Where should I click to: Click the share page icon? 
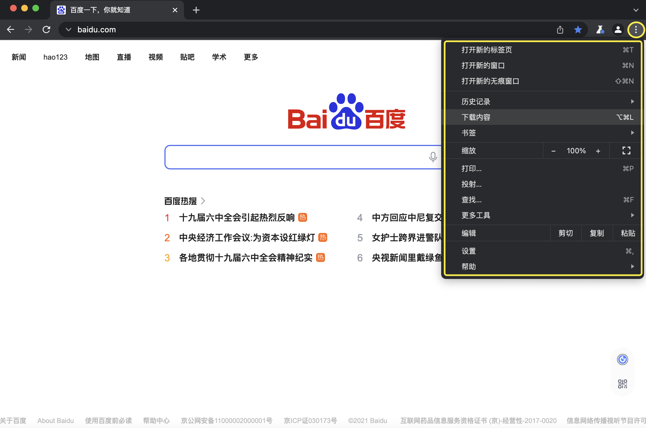click(560, 30)
